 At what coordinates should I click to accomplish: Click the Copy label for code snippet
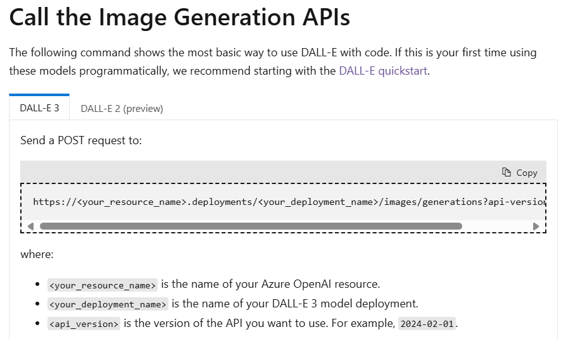pos(527,173)
